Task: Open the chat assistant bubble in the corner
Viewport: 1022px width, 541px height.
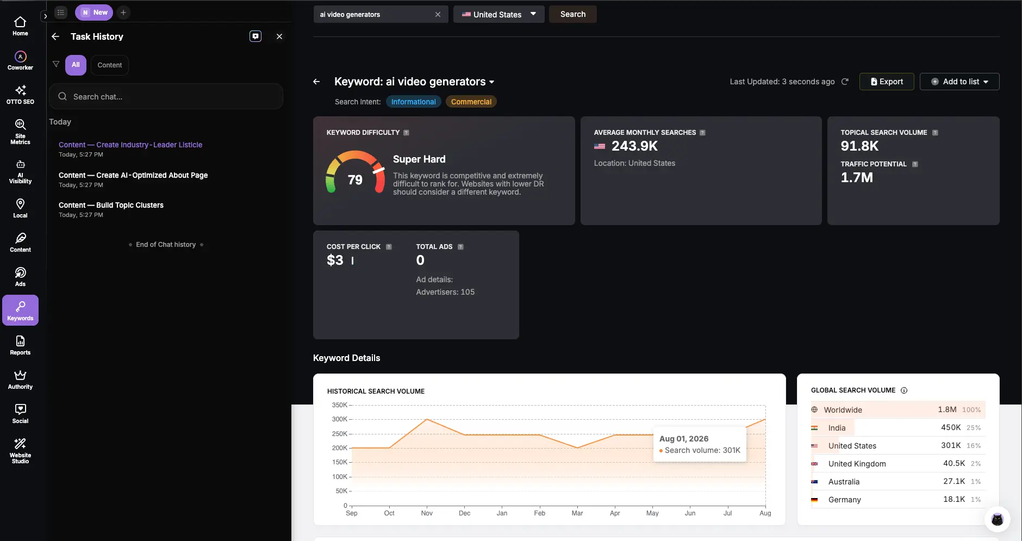Action: (997, 519)
